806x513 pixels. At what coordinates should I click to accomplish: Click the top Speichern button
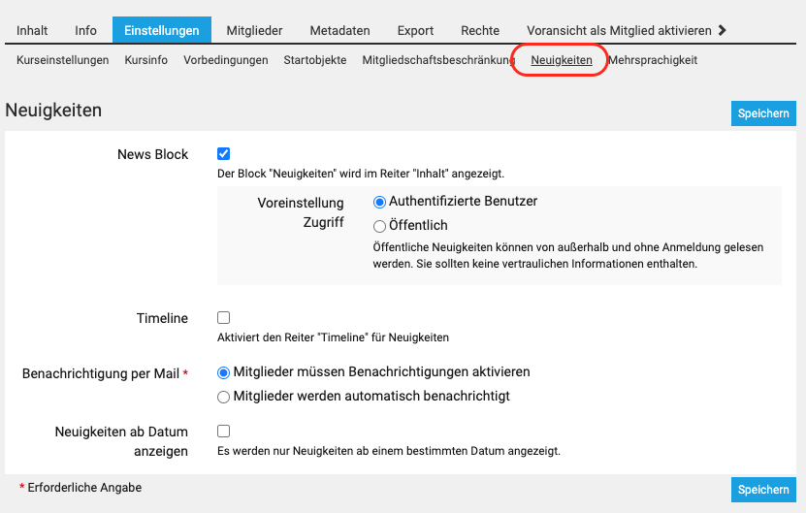pos(762,113)
